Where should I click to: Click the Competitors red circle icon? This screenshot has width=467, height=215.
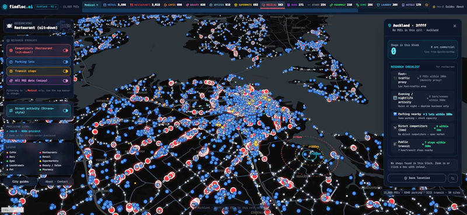click(11, 50)
